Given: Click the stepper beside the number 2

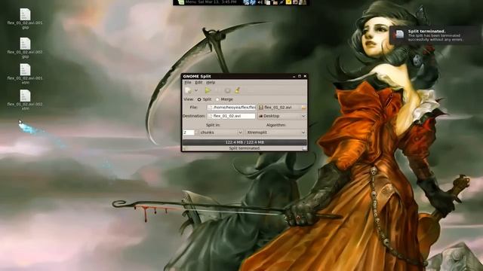Looking at the screenshot, I should tap(196, 132).
